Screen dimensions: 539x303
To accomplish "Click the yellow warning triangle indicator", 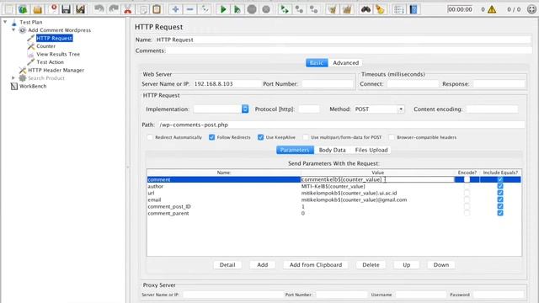I will pos(492,9).
